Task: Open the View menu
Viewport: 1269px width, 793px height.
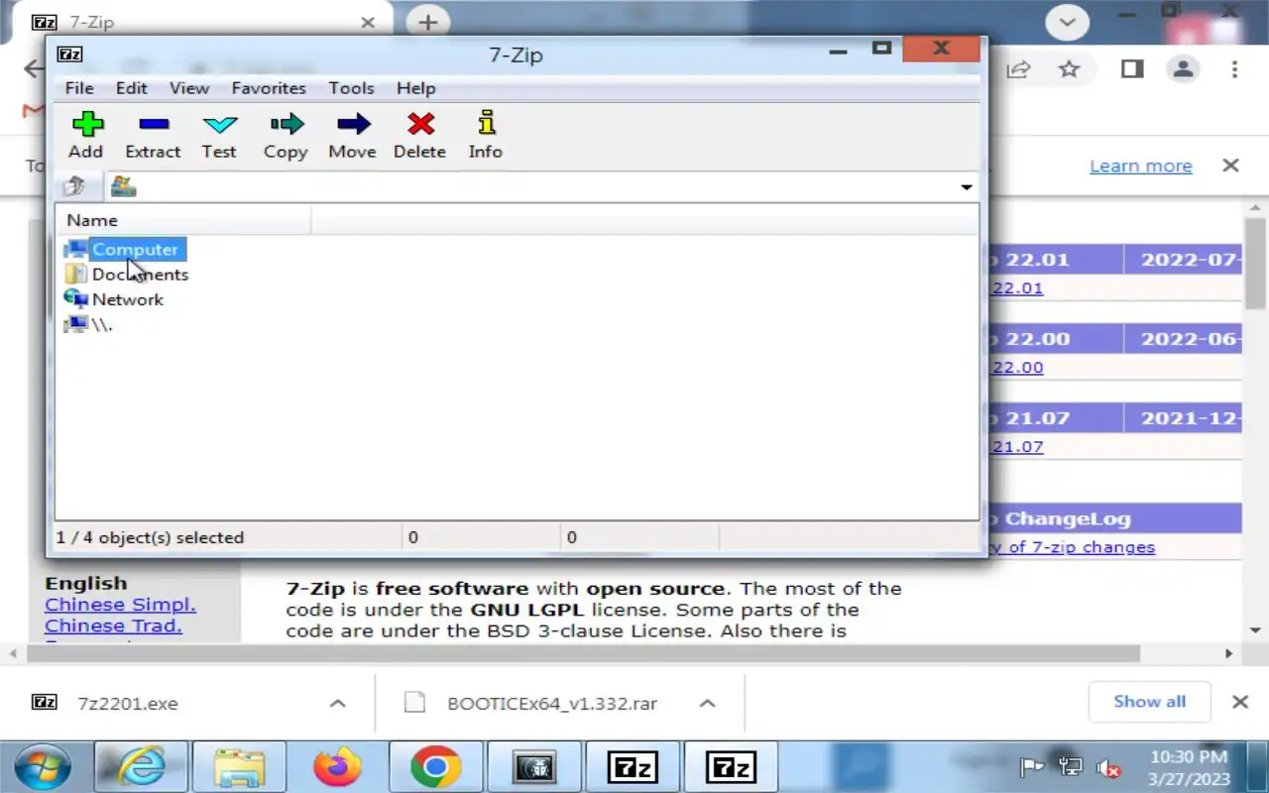Action: pos(189,88)
